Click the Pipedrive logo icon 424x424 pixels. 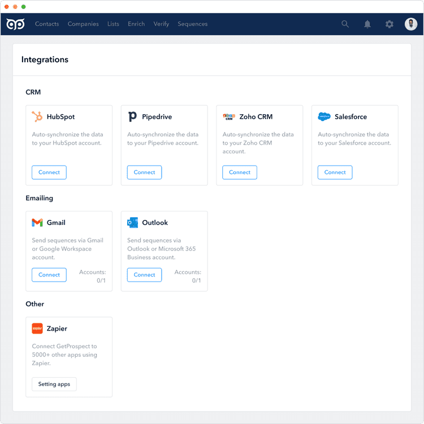click(x=132, y=116)
